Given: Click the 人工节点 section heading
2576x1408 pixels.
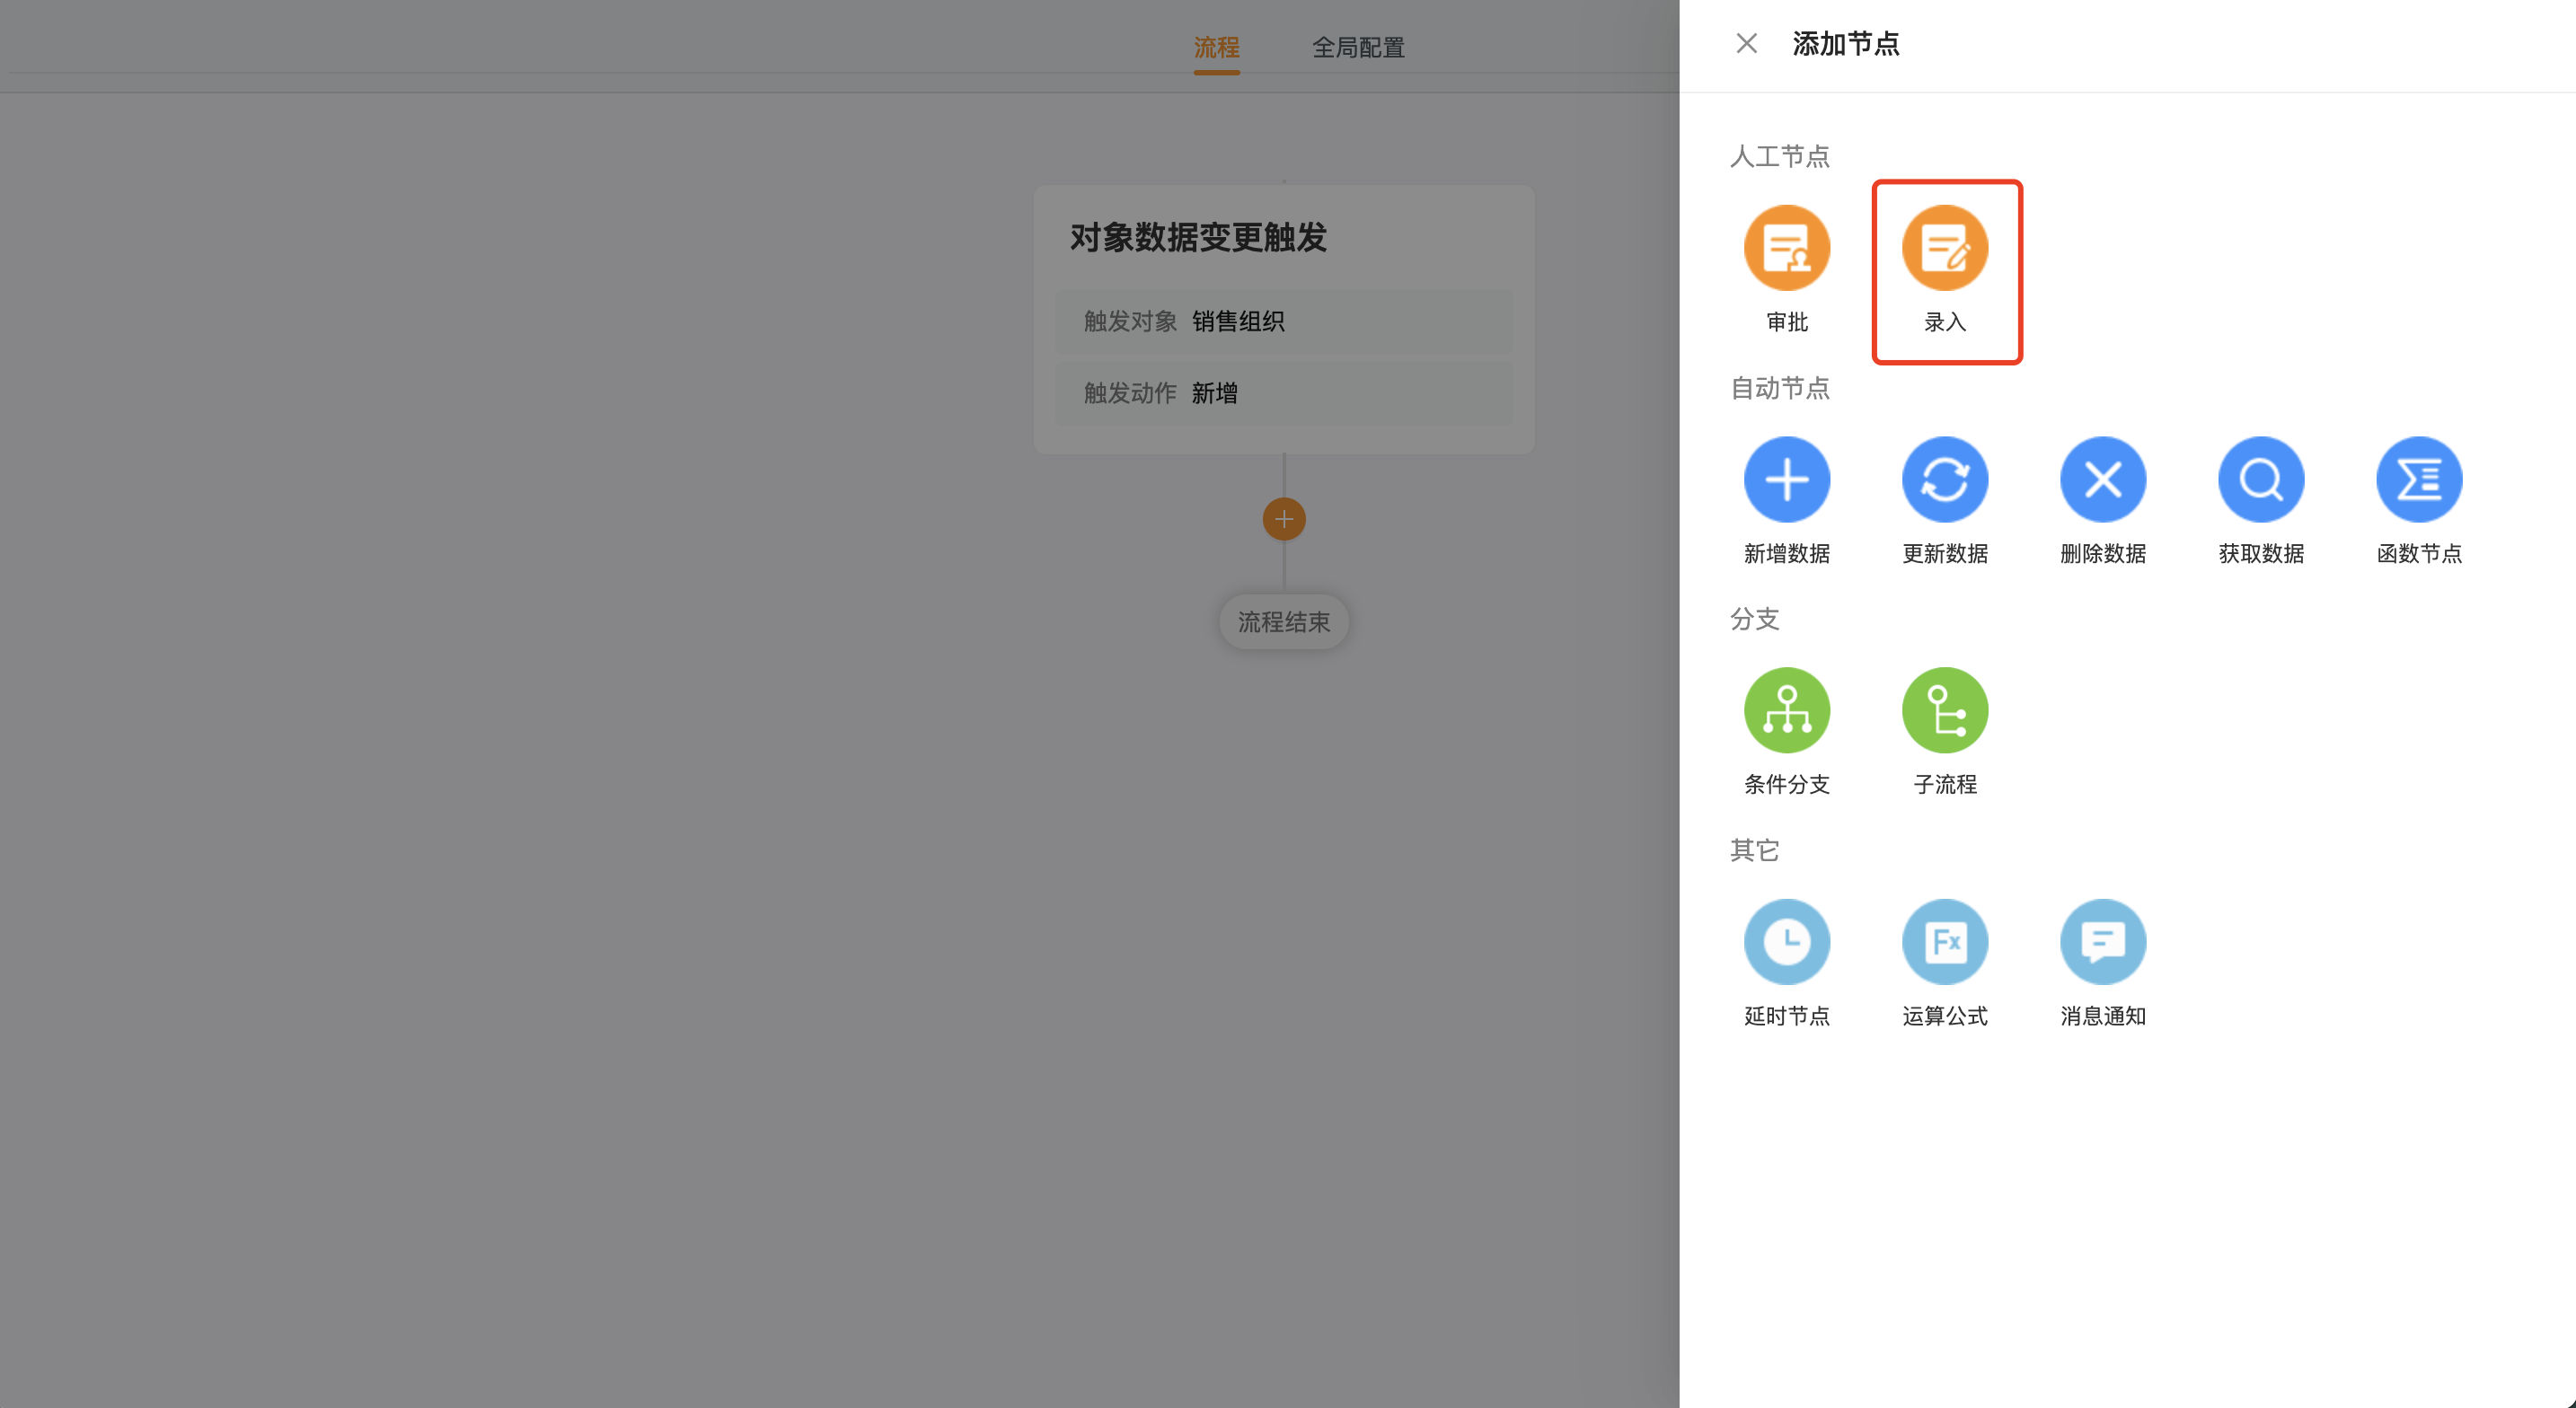Looking at the screenshot, I should pyautogui.click(x=1779, y=156).
